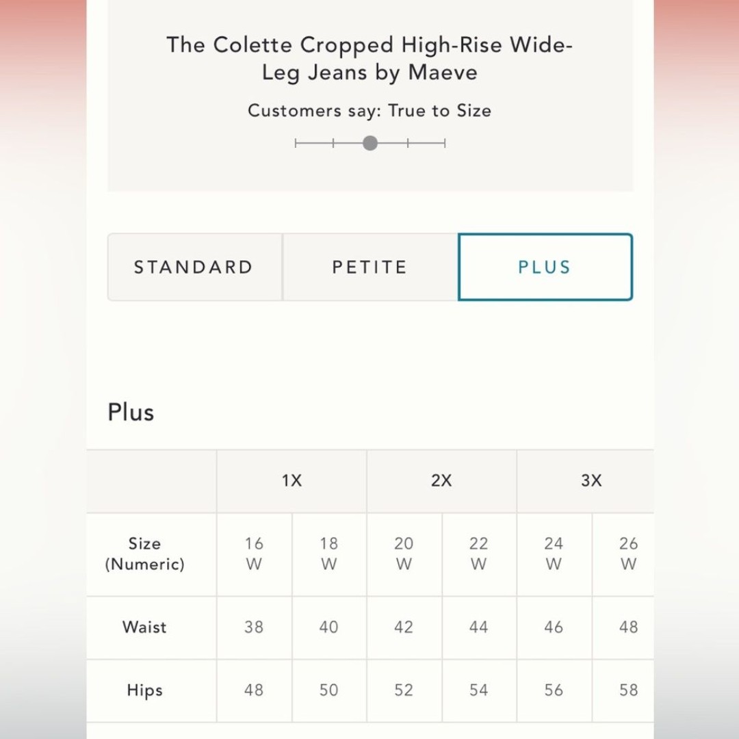Click the Waist row label
The image size is (739, 739).
[x=144, y=627]
